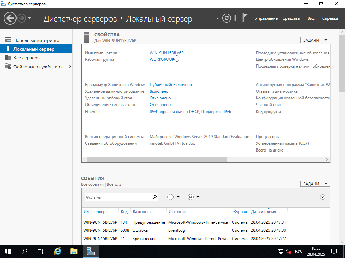Click the horizontal scrollbar in properties panel
Image resolution: width=345 pixels, height=258 pixels.
[157, 160]
